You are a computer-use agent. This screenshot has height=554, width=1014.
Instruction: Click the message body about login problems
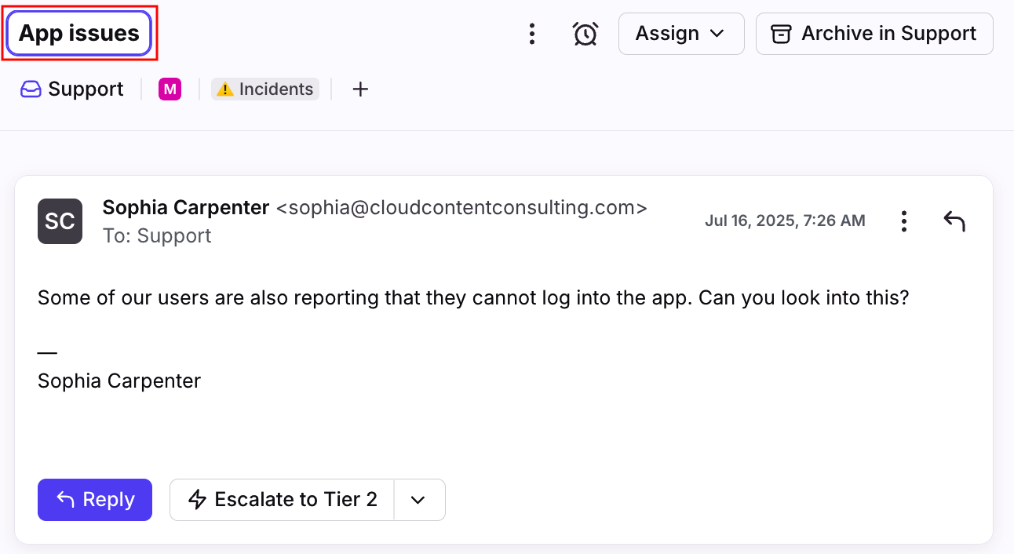472,298
